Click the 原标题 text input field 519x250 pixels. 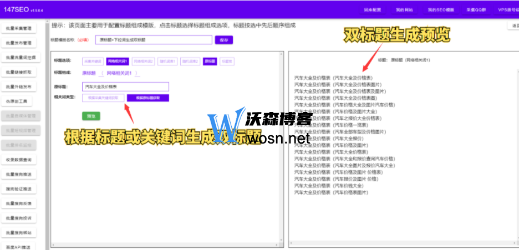tap(125, 86)
